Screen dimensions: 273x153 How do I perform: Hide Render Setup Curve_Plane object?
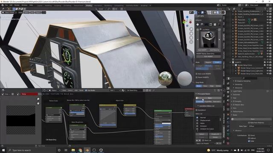(x=267, y=74)
